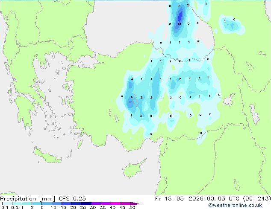
Task: Click the legend label "35"
Action: coord(103,207)
